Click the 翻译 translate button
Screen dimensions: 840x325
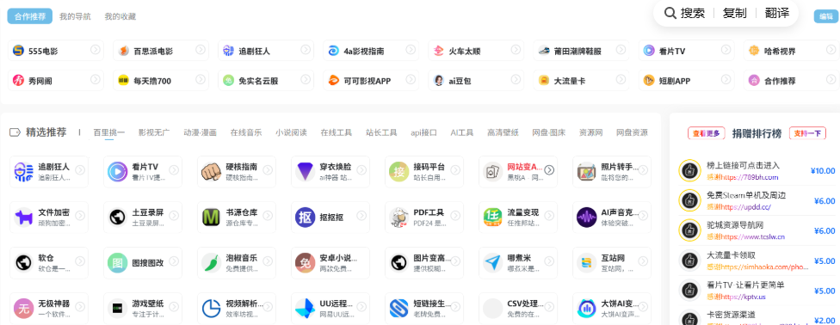(x=777, y=14)
